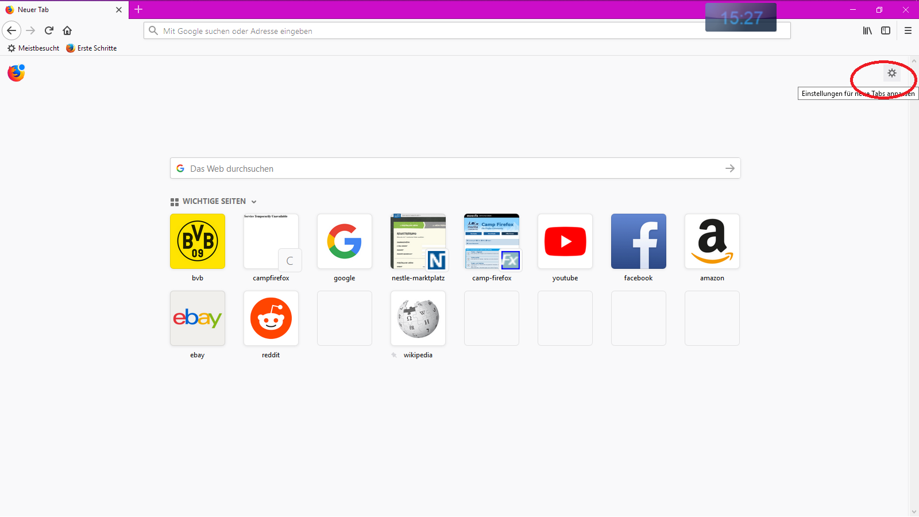Click the scroll down arrow of page scrollbar

point(914,512)
